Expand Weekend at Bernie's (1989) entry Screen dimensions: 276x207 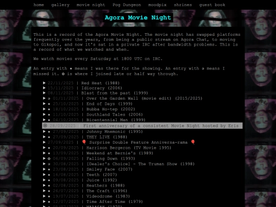(44, 153)
